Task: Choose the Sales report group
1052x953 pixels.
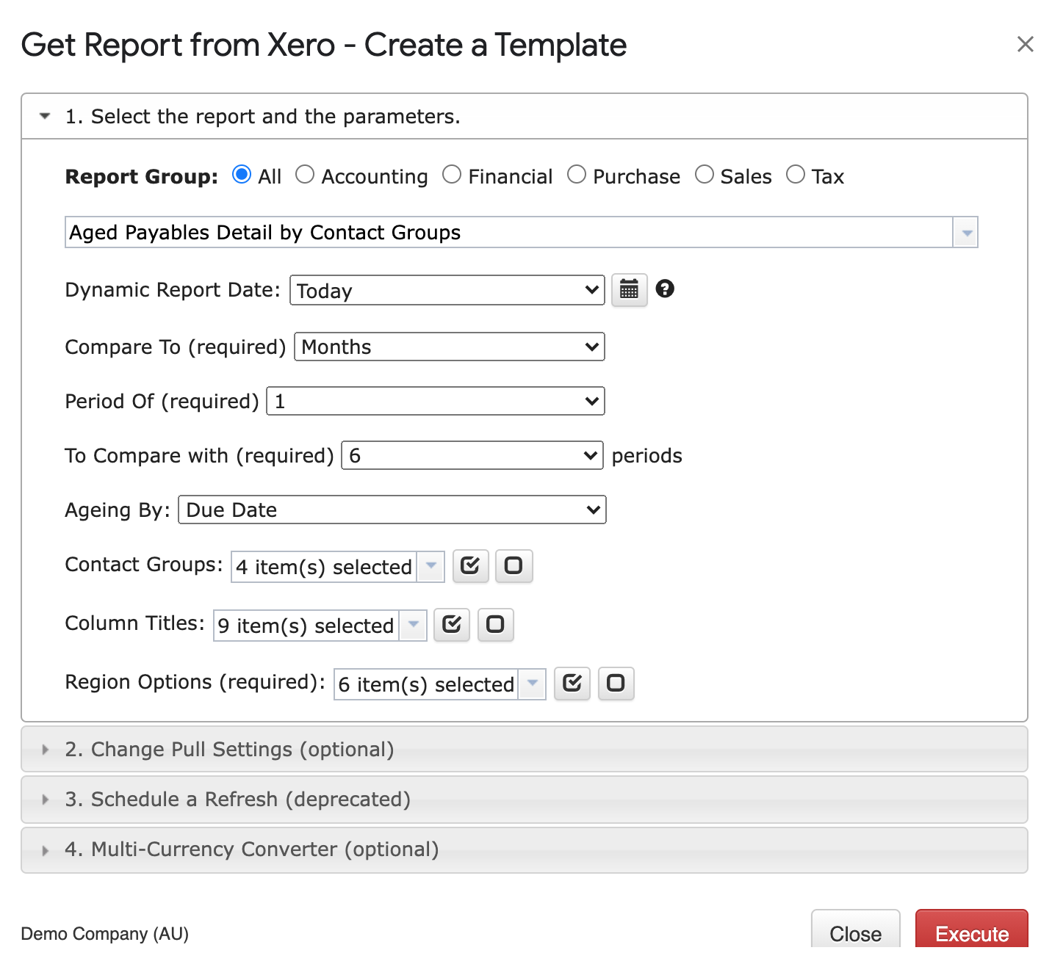Action: pos(705,175)
